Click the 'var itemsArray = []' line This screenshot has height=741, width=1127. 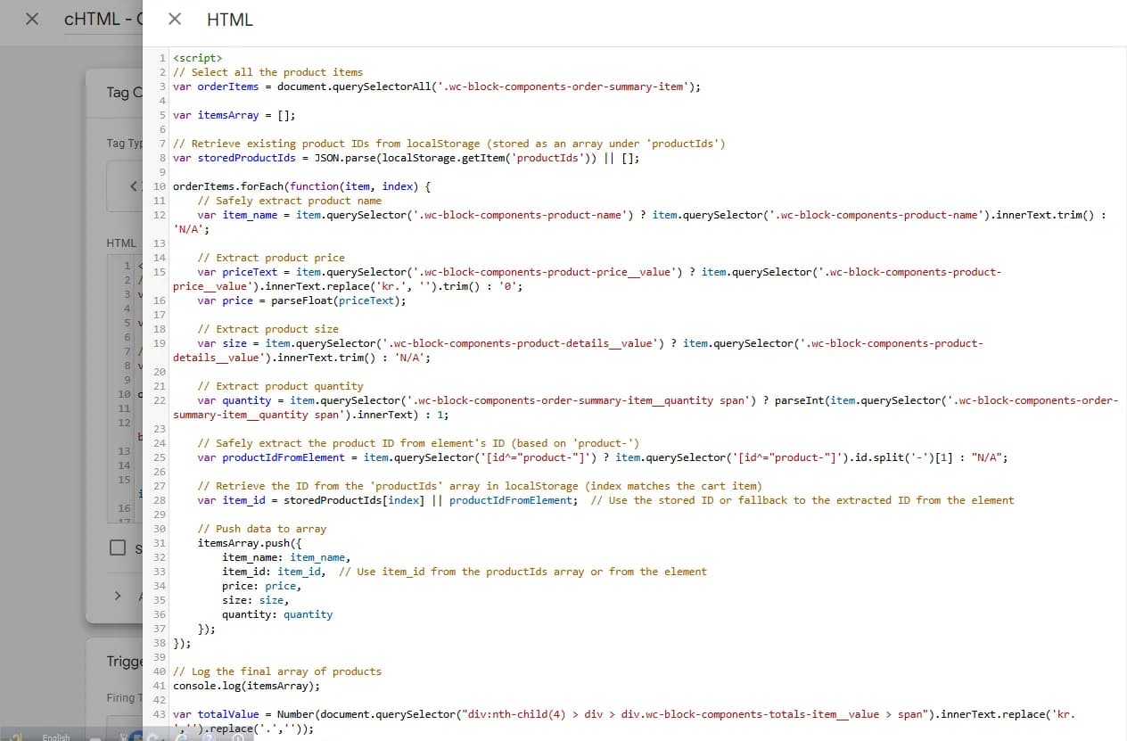[x=234, y=115]
